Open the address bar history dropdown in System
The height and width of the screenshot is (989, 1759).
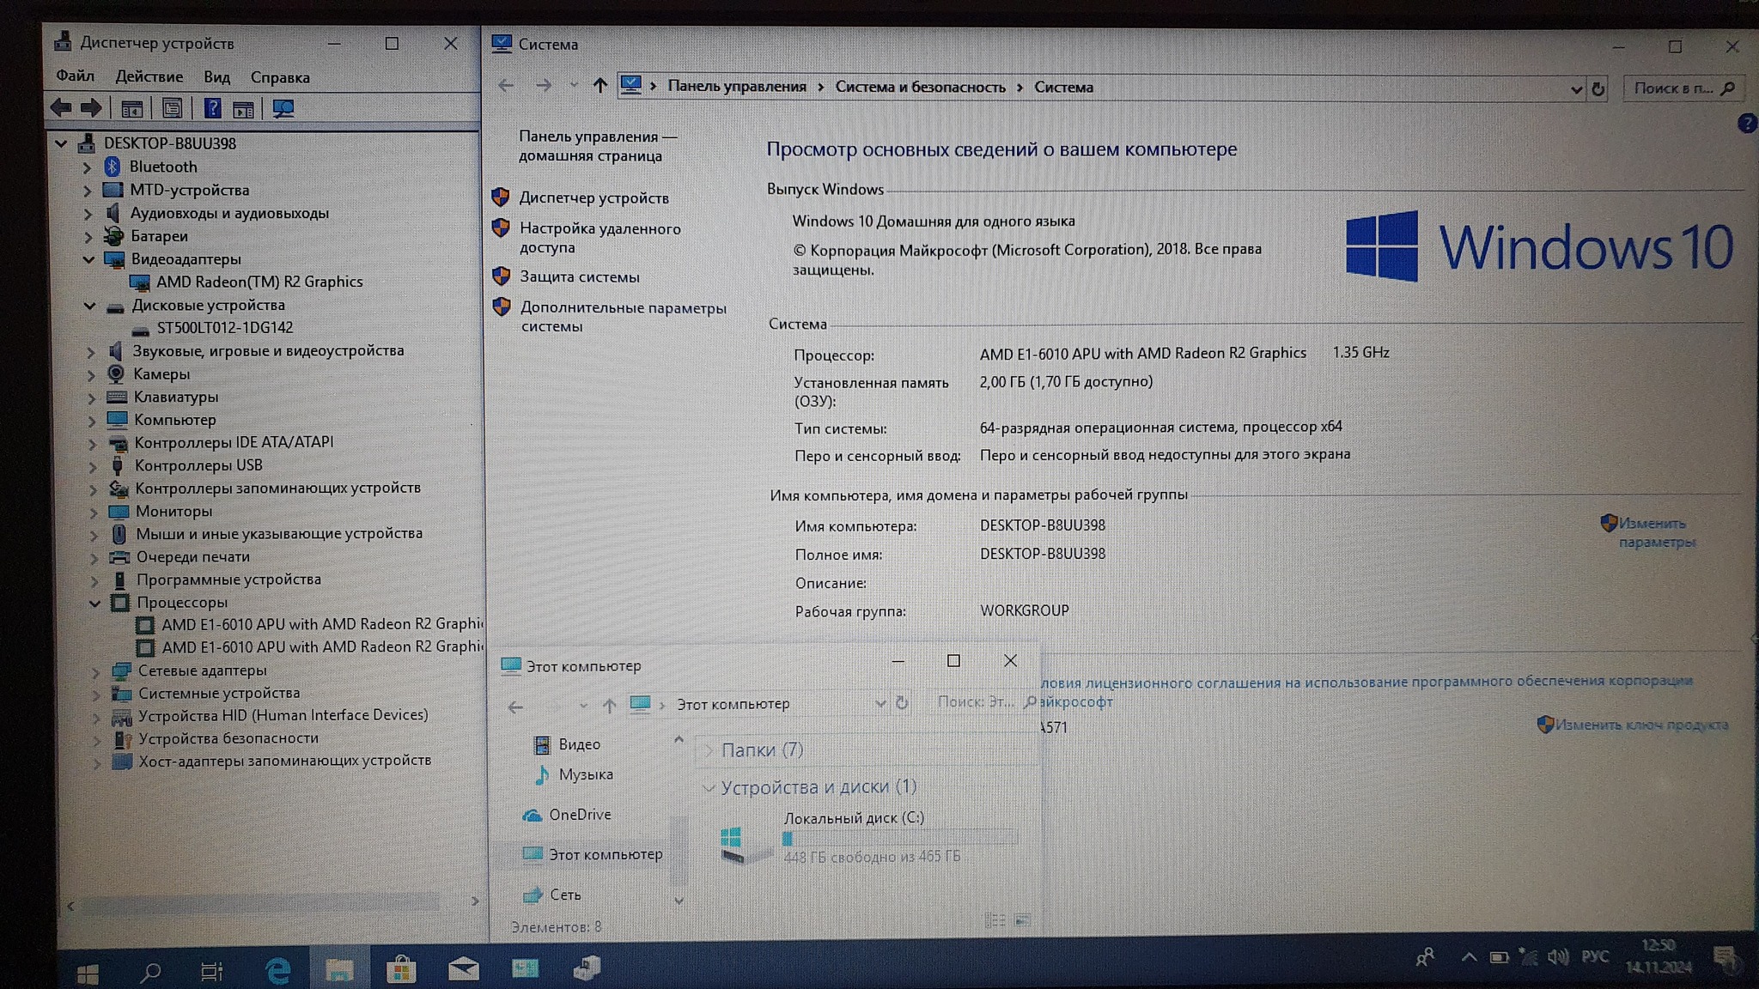click(x=1576, y=88)
